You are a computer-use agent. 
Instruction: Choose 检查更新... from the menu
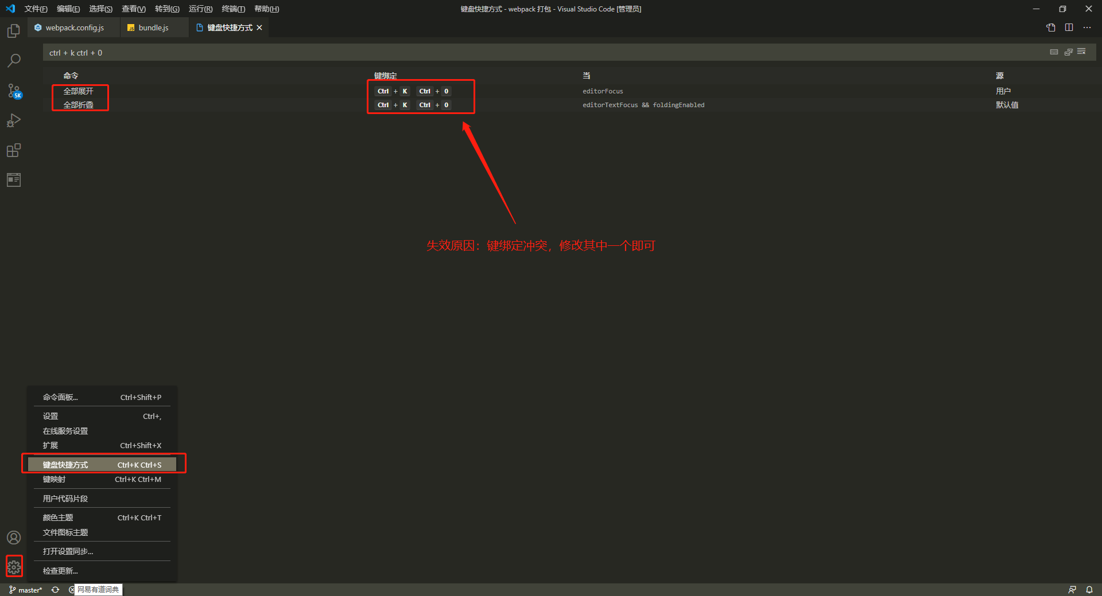(x=102, y=571)
